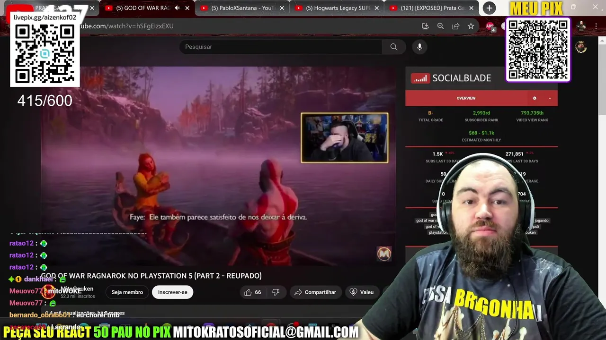Click the install app icon in address bar
Image resolution: width=606 pixels, height=340 pixels.
pos(425,26)
